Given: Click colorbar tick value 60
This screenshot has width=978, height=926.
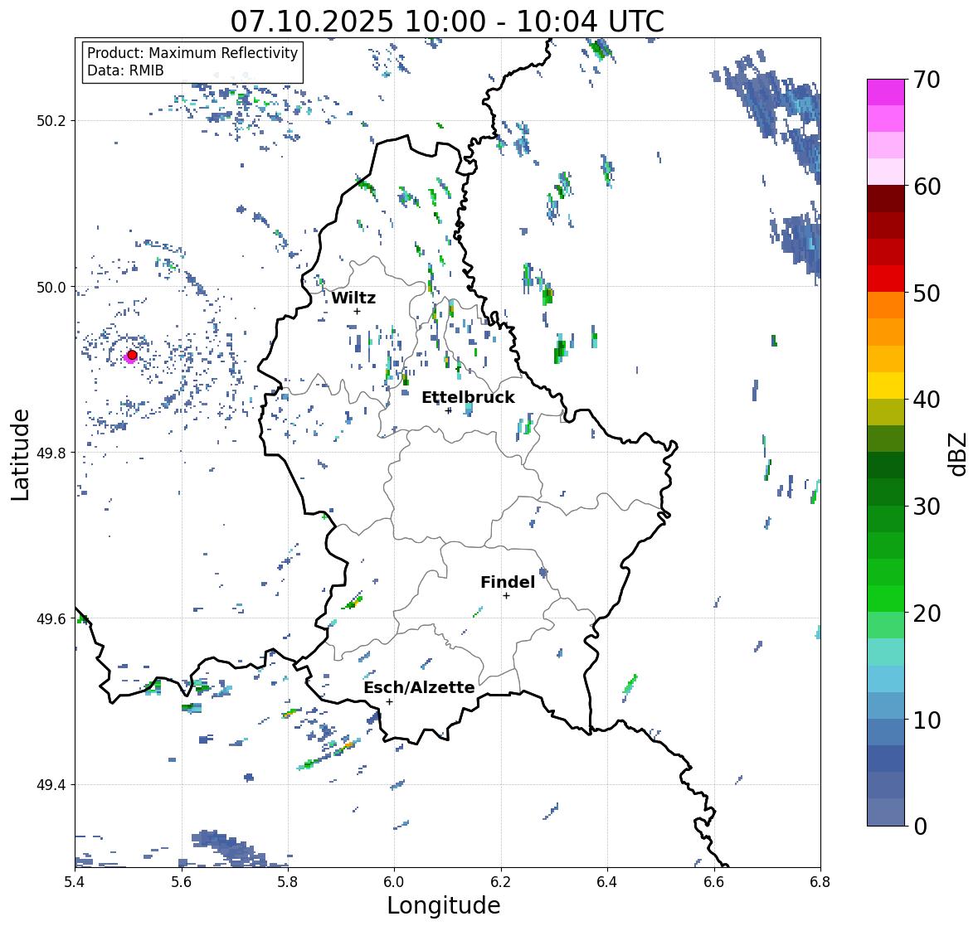Looking at the screenshot, I should (927, 187).
